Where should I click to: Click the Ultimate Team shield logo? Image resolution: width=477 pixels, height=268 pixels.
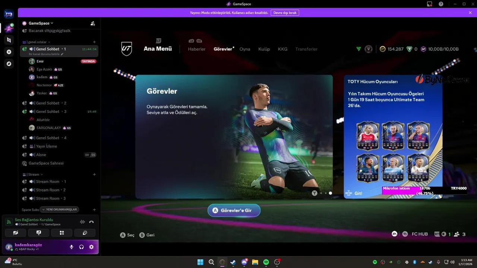click(x=127, y=49)
